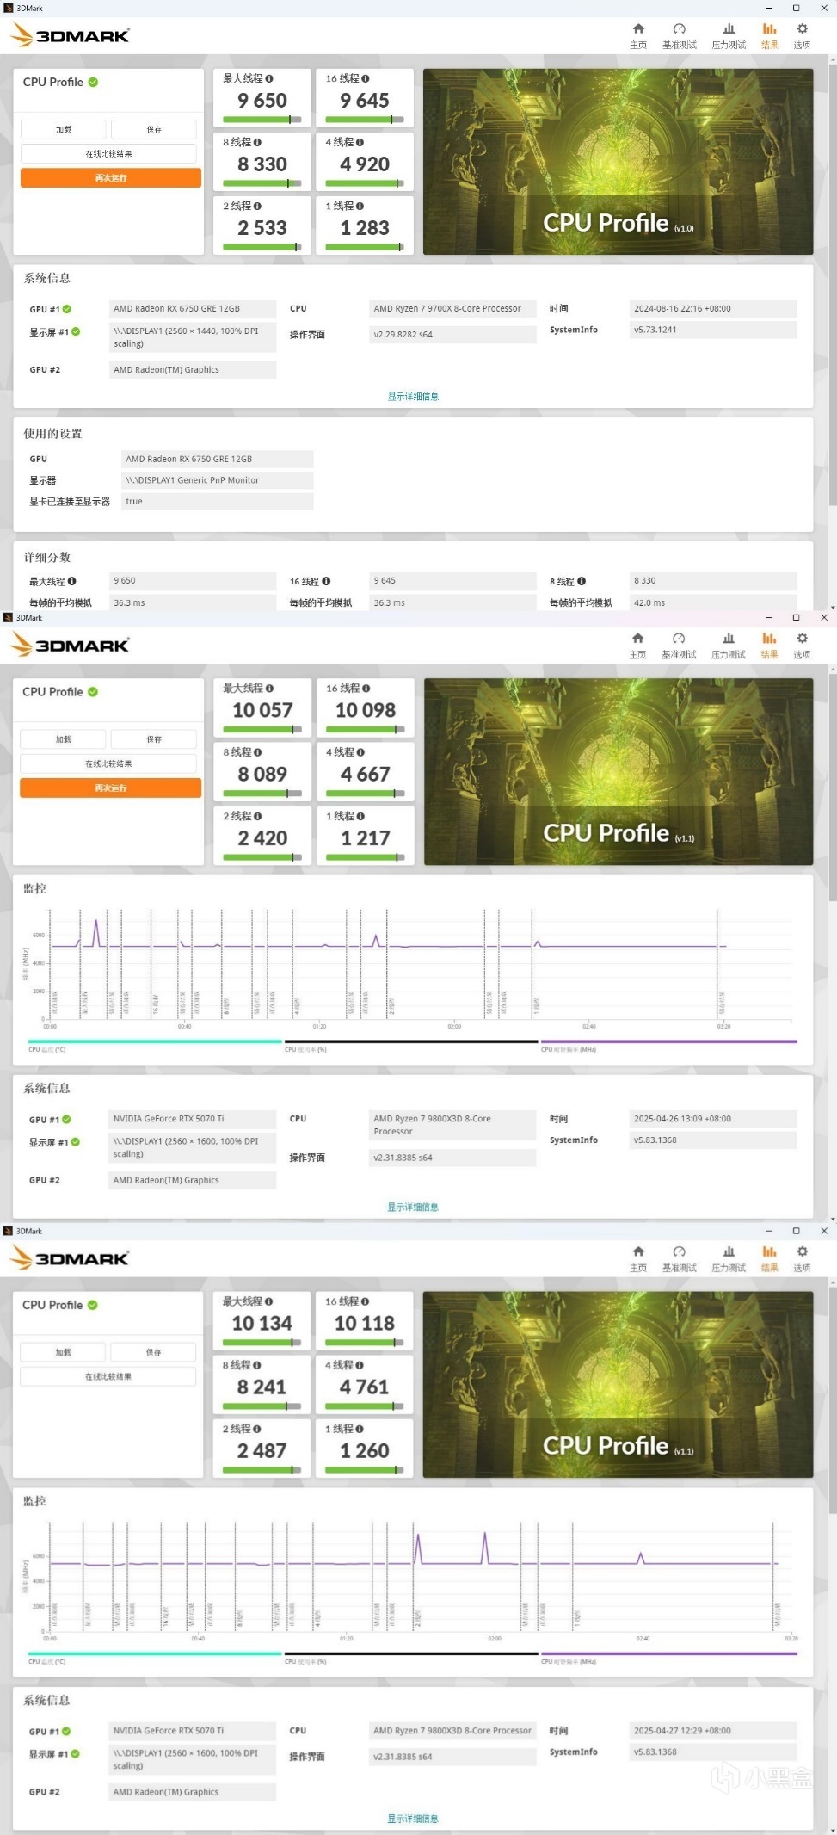Select the 'AMD Ryzen 7 9700X 8-Core Processor' field
The height and width of the screenshot is (1835, 837).
click(x=452, y=308)
